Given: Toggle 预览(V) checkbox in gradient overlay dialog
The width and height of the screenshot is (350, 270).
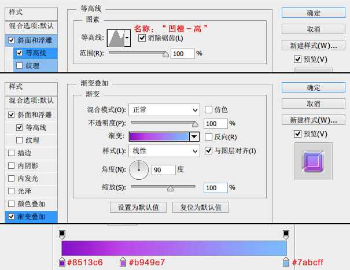Looking at the screenshot, I should pyautogui.click(x=297, y=134).
